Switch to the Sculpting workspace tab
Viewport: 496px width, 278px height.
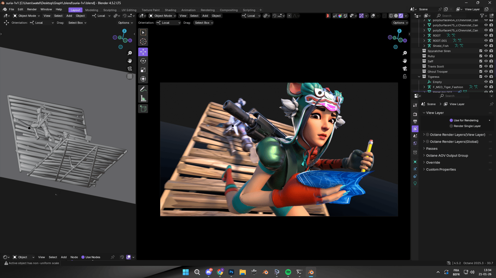pos(110,10)
